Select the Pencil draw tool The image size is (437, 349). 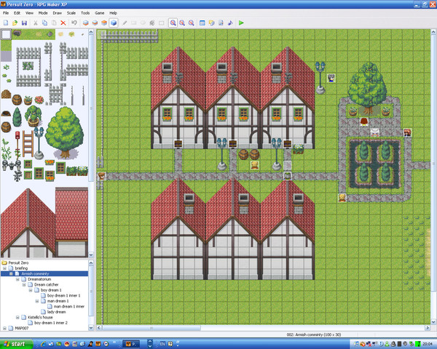pos(125,23)
